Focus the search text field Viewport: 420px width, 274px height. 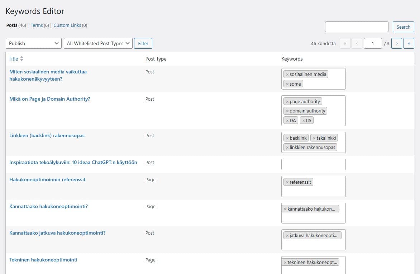pyautogui.click(x=357, y=27)
